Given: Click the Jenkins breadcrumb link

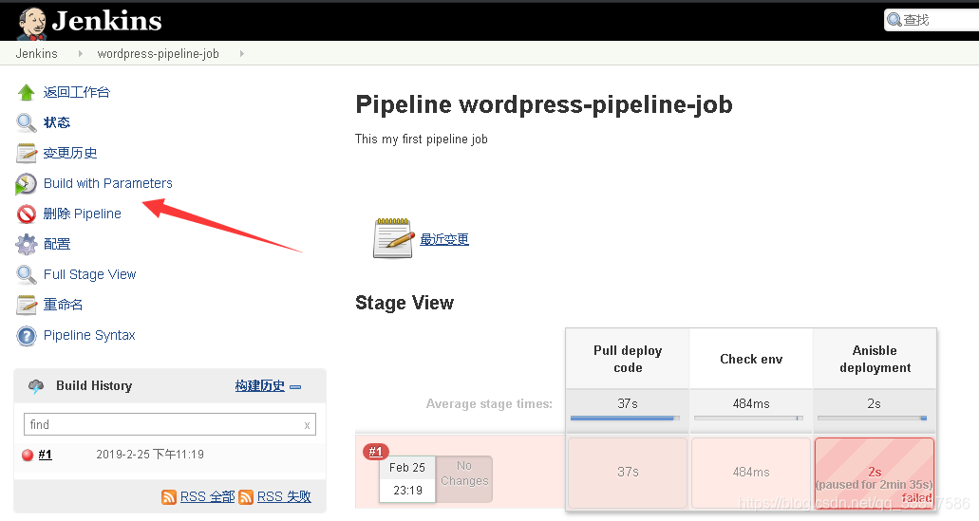Looking at the screenshot, I should coord(37,54).
